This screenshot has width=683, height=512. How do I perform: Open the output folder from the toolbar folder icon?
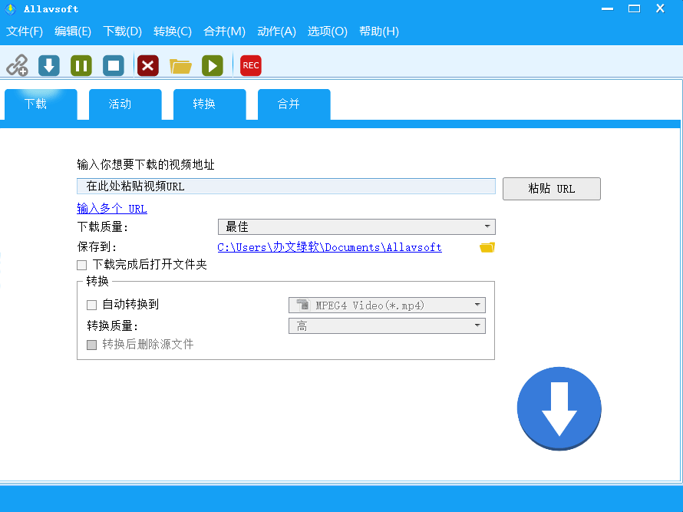[180, 66]
